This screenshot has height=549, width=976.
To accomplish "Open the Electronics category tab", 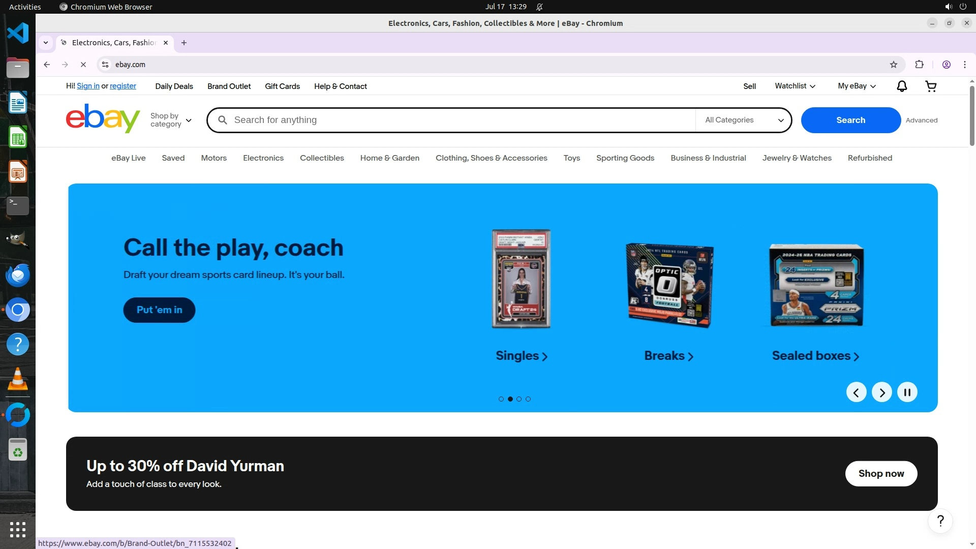I will (x=263, y=158).
